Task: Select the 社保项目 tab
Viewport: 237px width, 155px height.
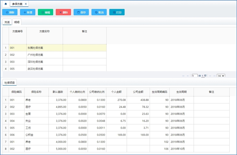Action: (10, 83)
